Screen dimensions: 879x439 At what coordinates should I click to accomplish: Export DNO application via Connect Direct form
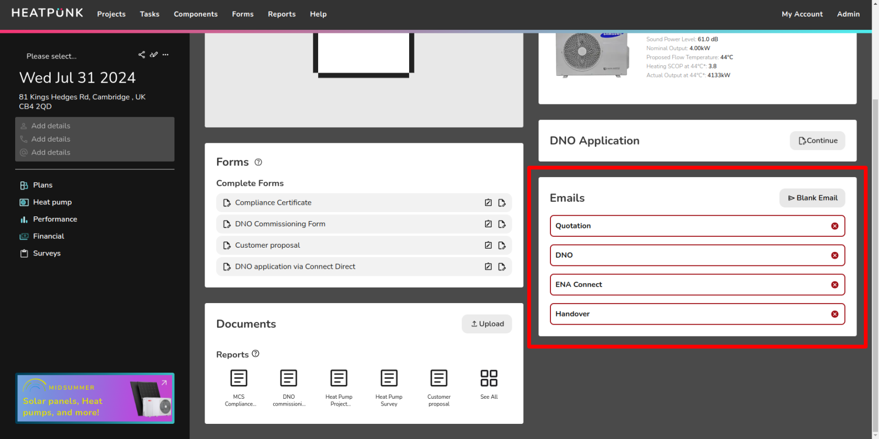(502, 267)
